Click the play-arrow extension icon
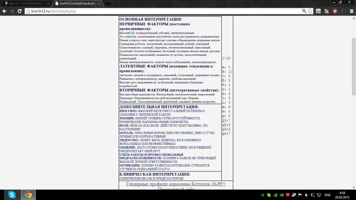 tap(318, 11)
